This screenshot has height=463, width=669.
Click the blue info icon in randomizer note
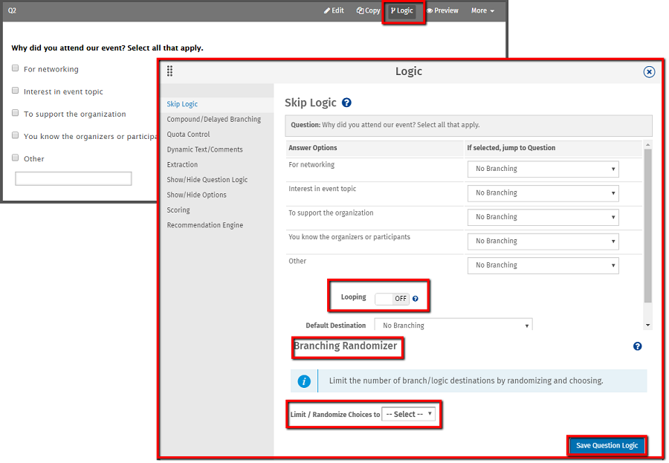click(304, 381)
